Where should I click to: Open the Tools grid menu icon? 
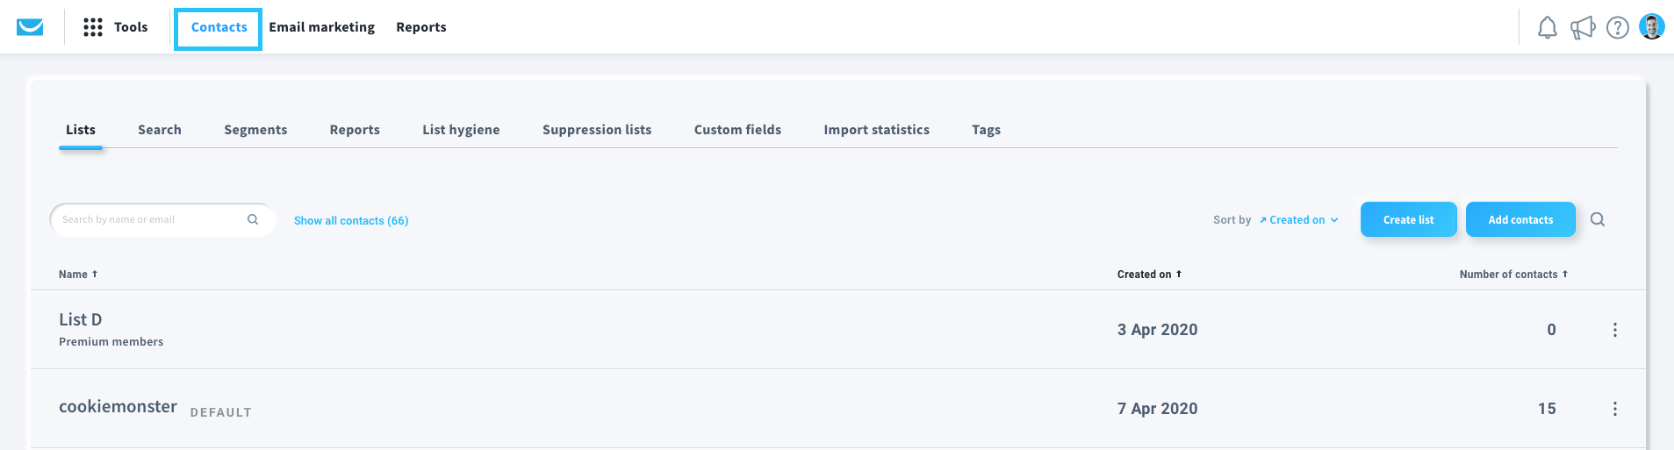(93, 27)
